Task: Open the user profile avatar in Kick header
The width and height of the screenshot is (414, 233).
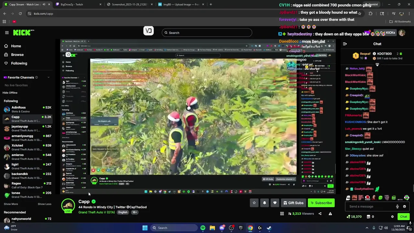Action: [x=402, y=33]
